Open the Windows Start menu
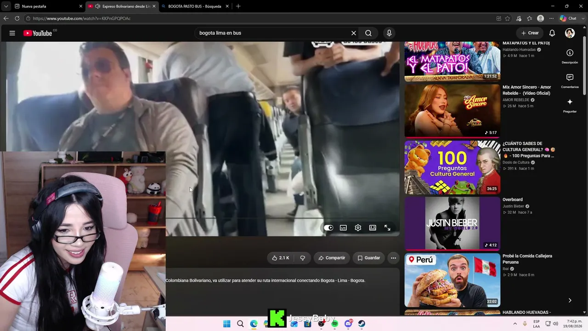Viewport: 588px width, 331px height. click(227, 324)
